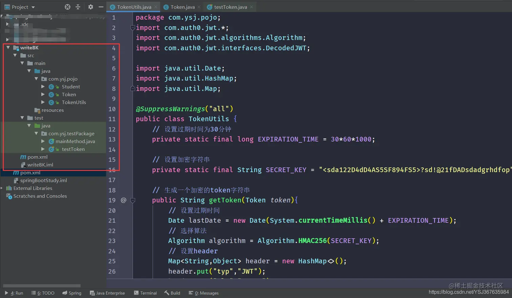The image size is (512, 298).
Task: Switch to TokenUtils.java tab
Action: 134,7
